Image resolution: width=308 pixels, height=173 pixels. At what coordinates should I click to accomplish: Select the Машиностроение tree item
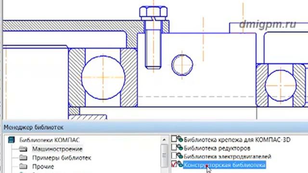pos(57,149)
